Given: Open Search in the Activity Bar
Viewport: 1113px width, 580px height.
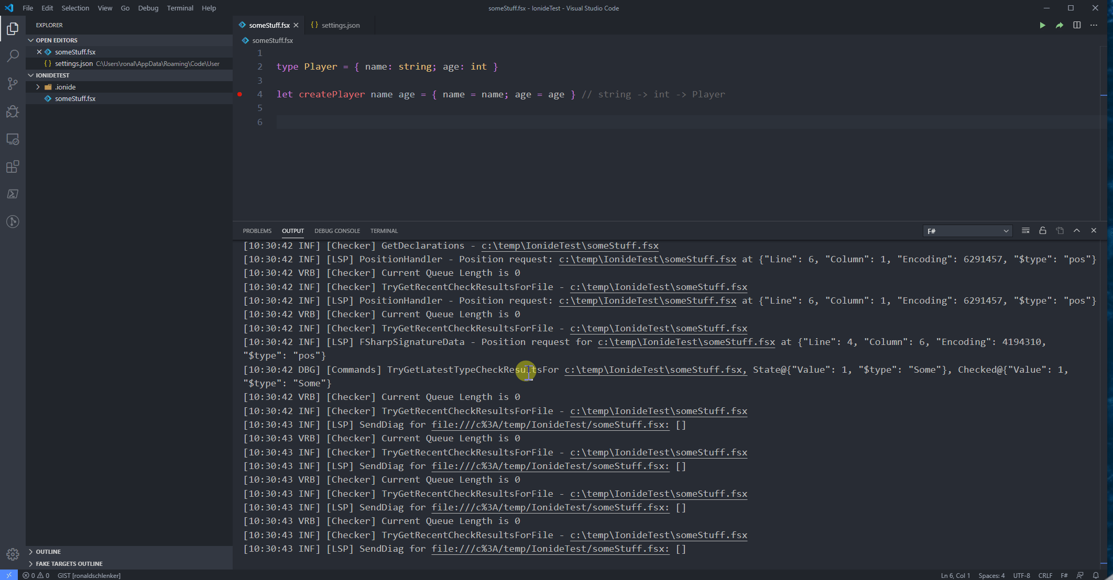Looking at the screenshot, I should click(13, 56).
